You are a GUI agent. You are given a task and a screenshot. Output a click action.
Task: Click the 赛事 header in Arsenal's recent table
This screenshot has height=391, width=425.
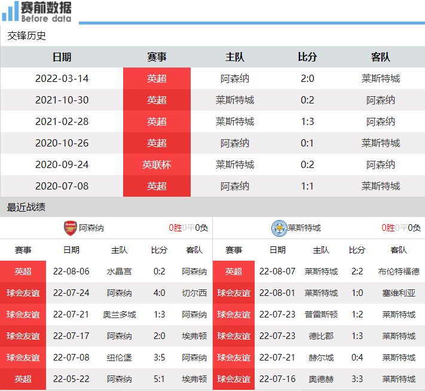[23, 250]
